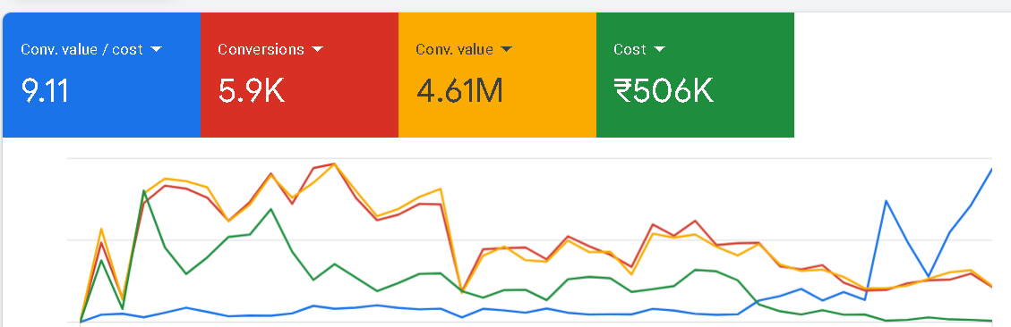This screenshot has height=327, width=1011.
Task: Click the empty white area beside Cost card
Action: tap(902, 75)
